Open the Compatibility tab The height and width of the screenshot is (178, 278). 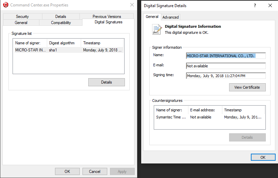[61, 23]
